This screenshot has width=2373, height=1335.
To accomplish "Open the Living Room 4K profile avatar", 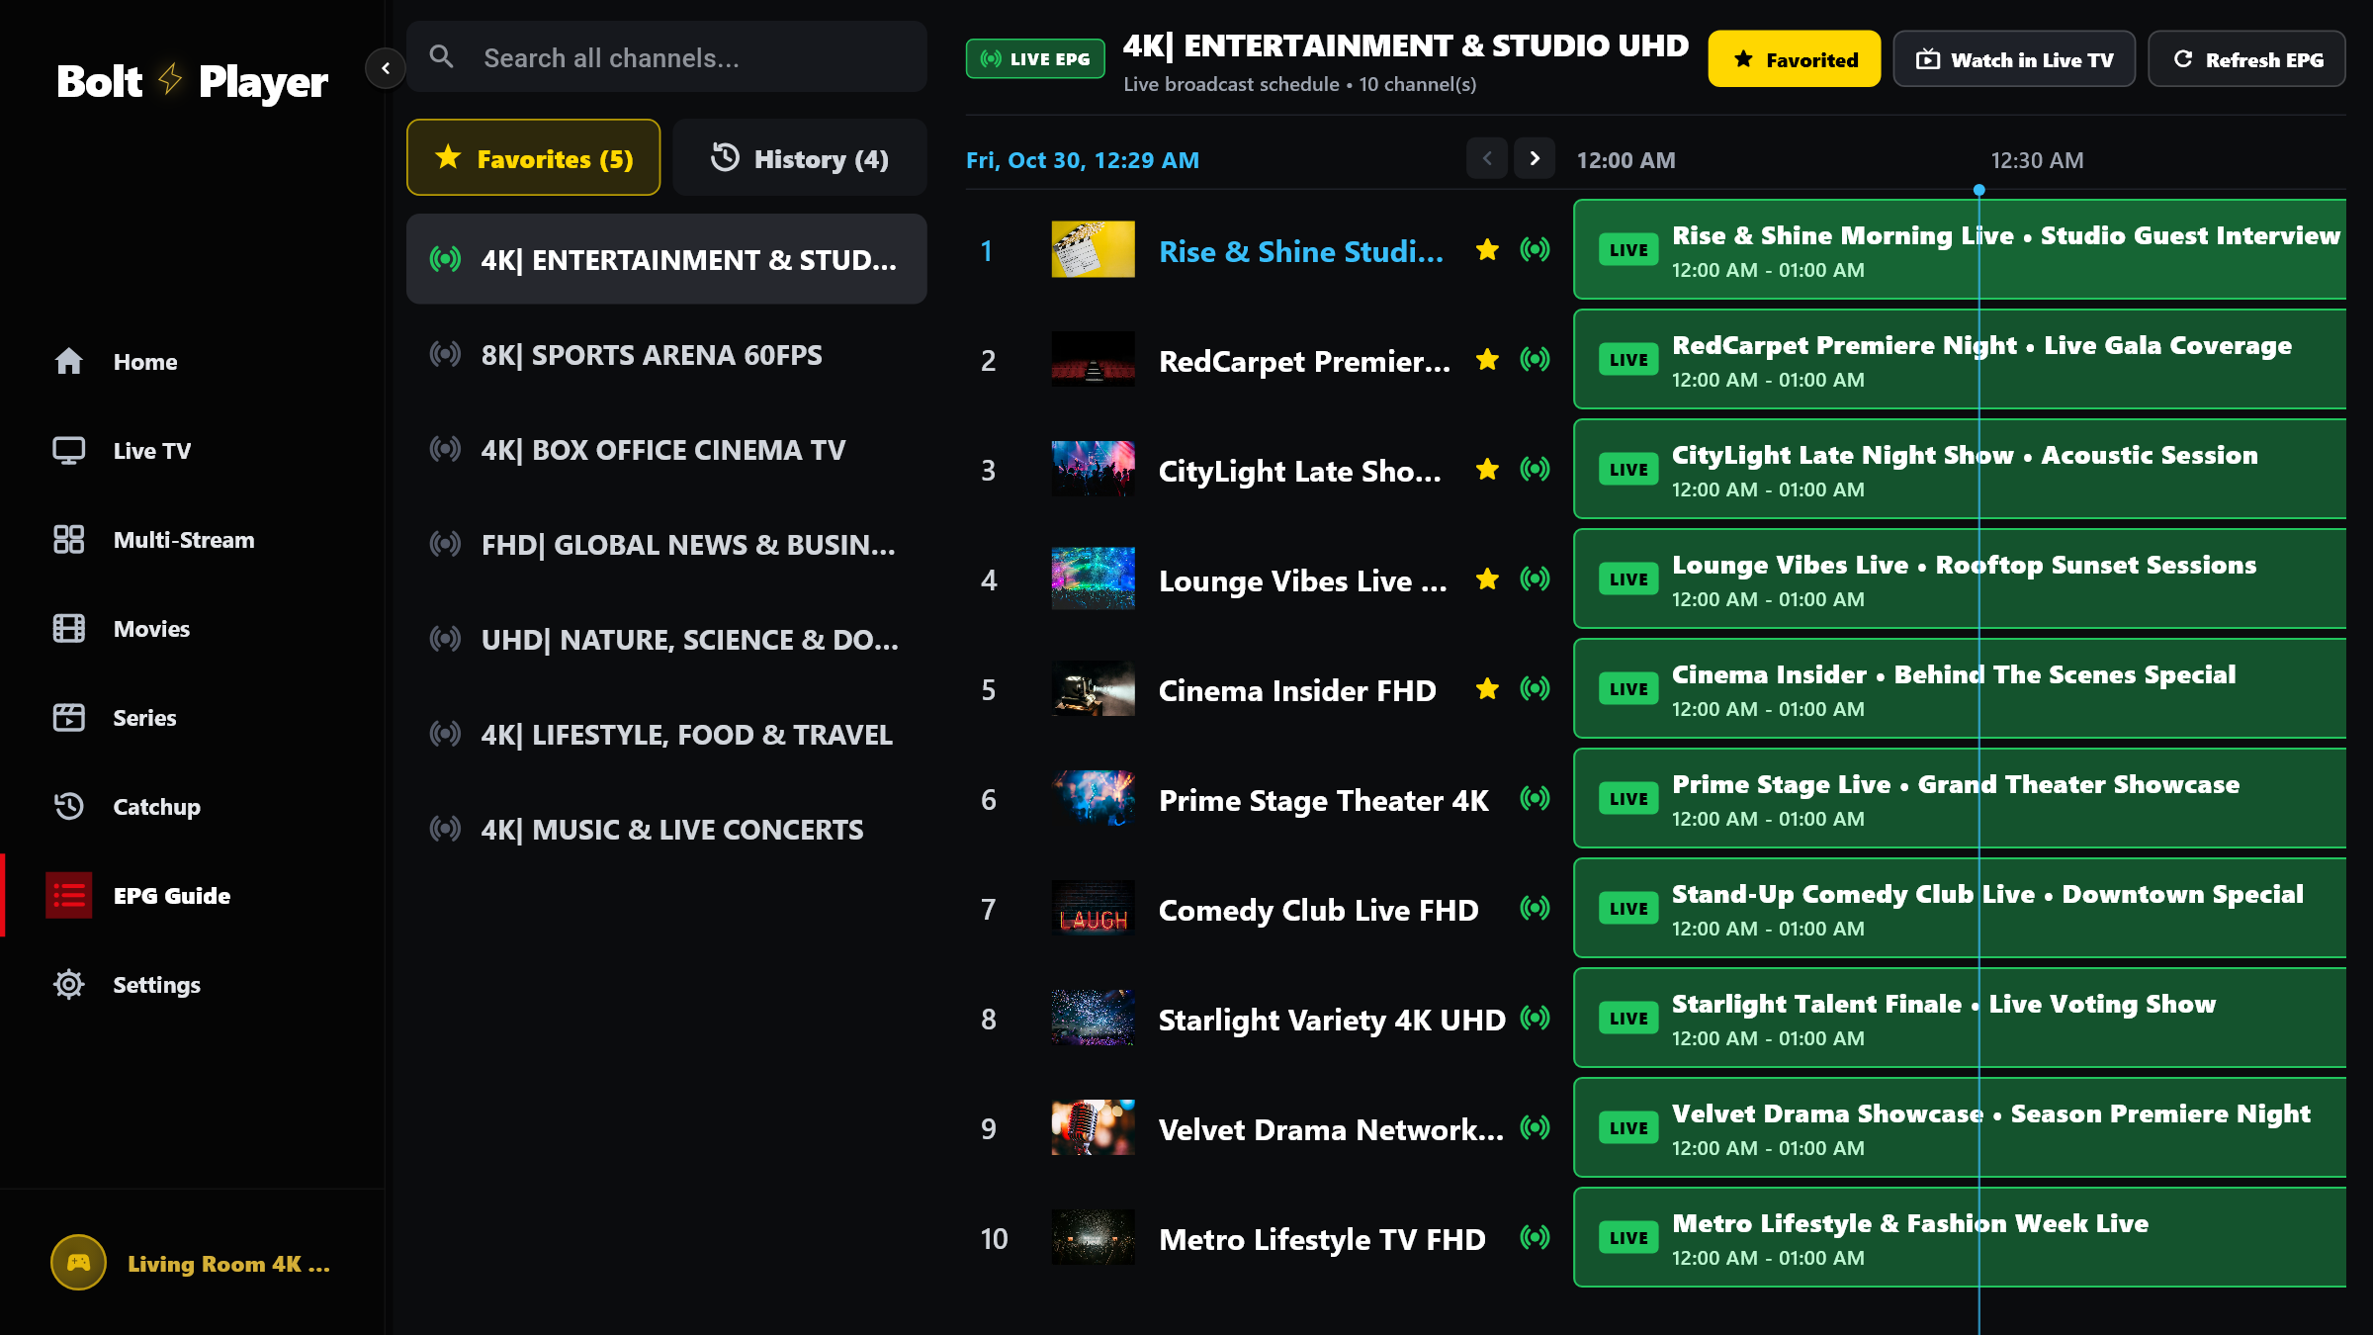I will coord(78,1263).
